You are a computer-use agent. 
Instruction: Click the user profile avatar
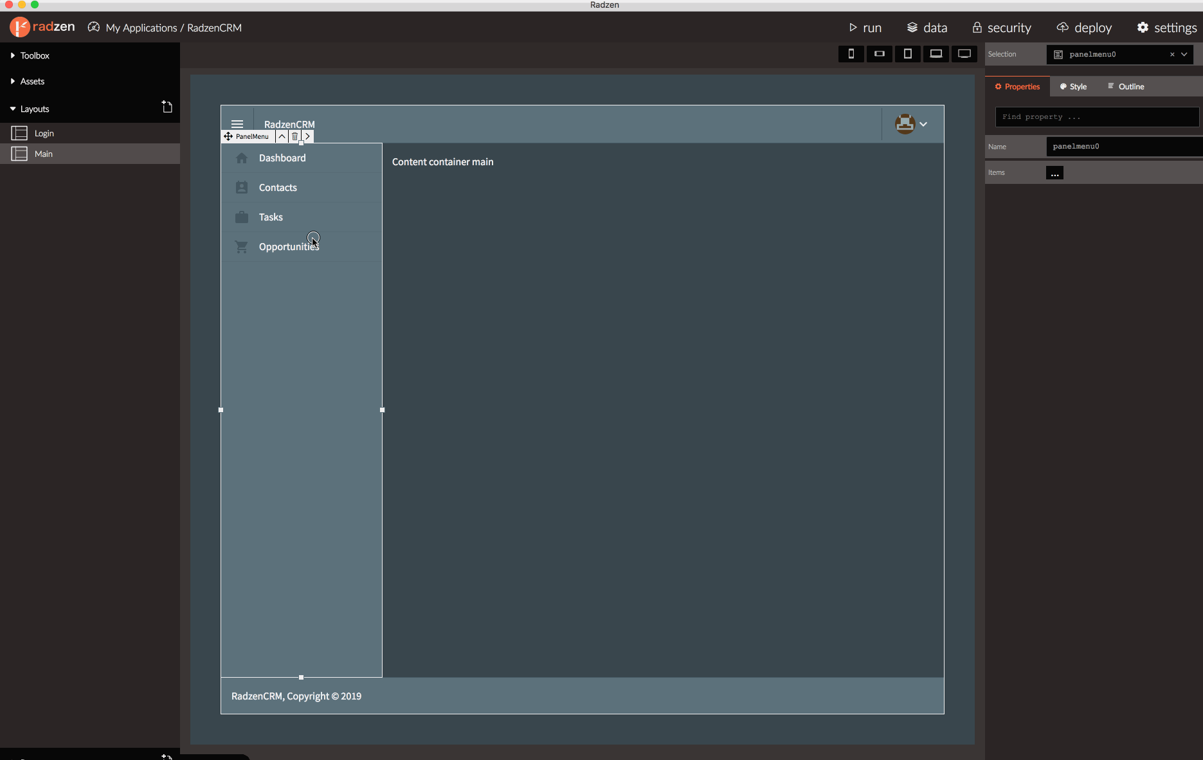[x=905, y=124]
